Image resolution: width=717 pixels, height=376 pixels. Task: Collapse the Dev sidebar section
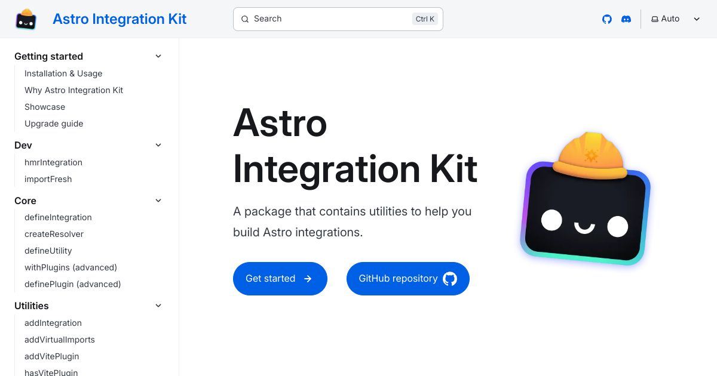click(x=158, y=145)
